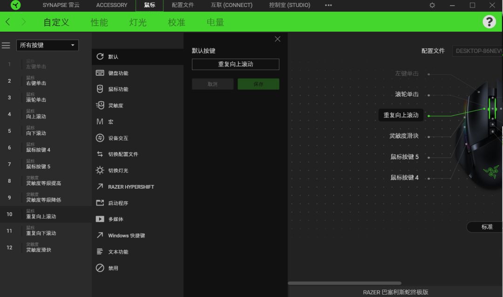503x297 pixels.
Task: Click the 重复向上滚动 default key field
Action: (x=236, y=64)
